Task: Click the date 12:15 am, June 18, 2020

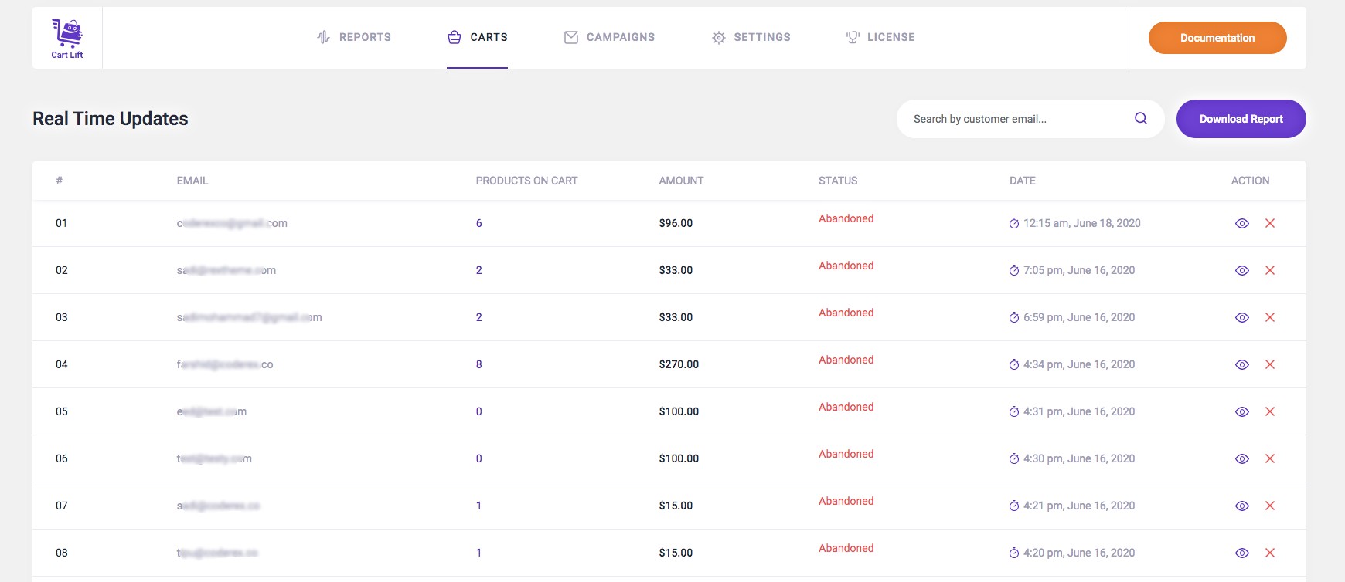Action: [x=1082, y=223]
